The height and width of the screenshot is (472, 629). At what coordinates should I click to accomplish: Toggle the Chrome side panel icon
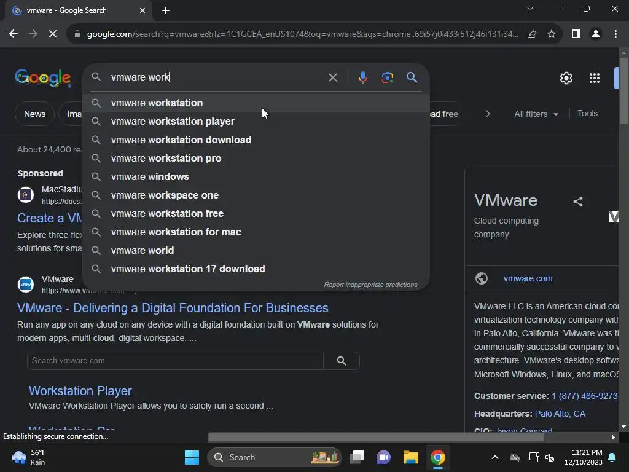[576, 34]
